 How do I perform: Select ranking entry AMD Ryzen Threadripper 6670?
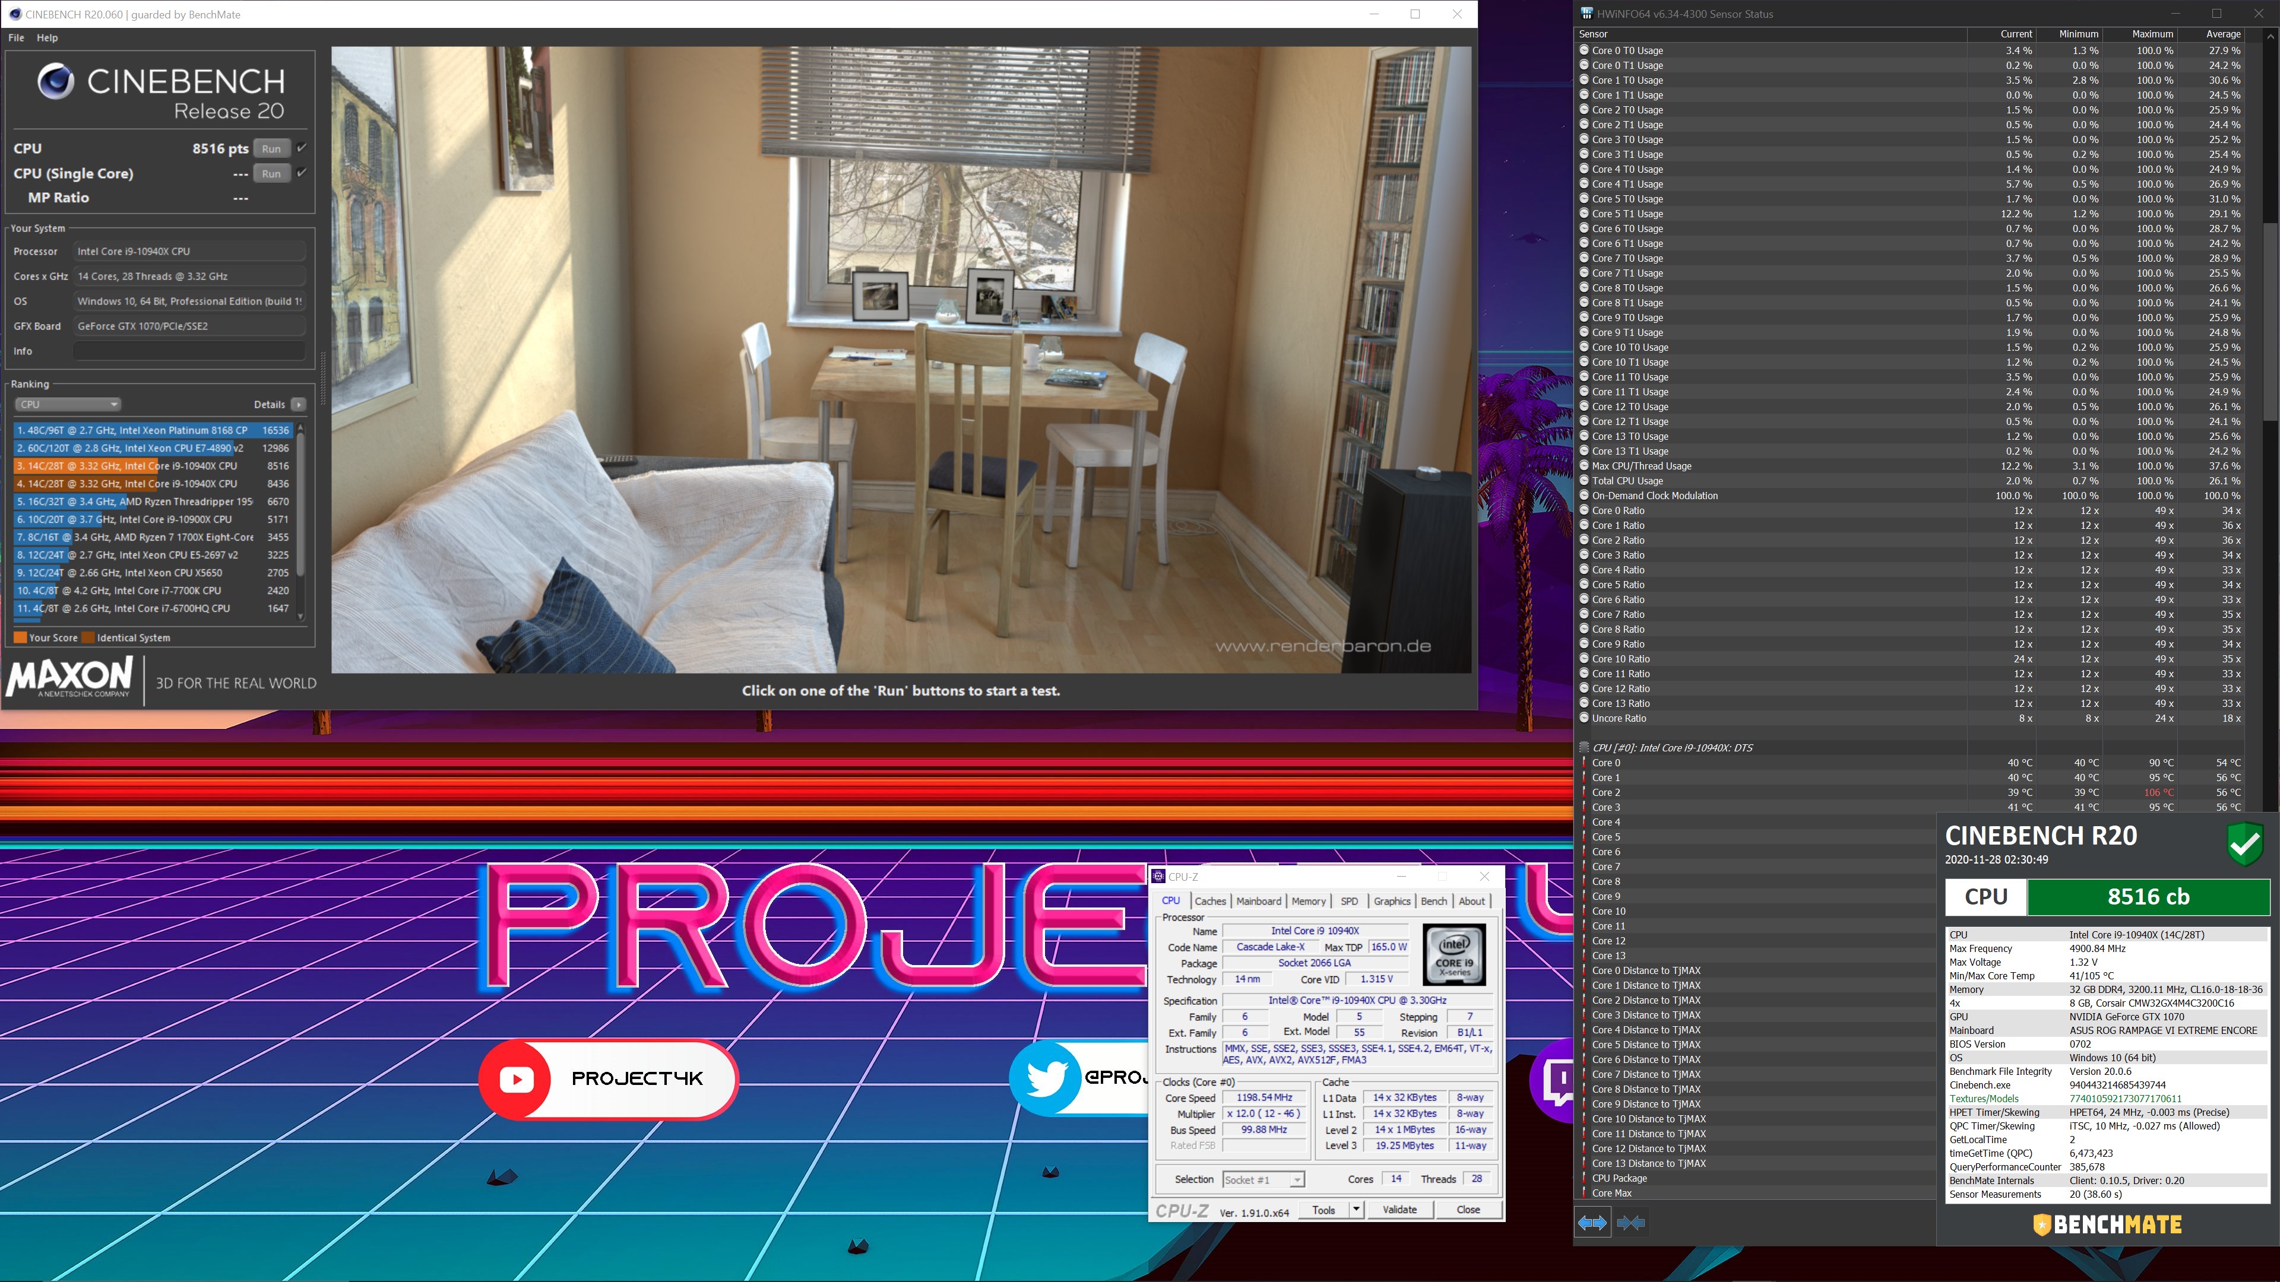[153, 502]
